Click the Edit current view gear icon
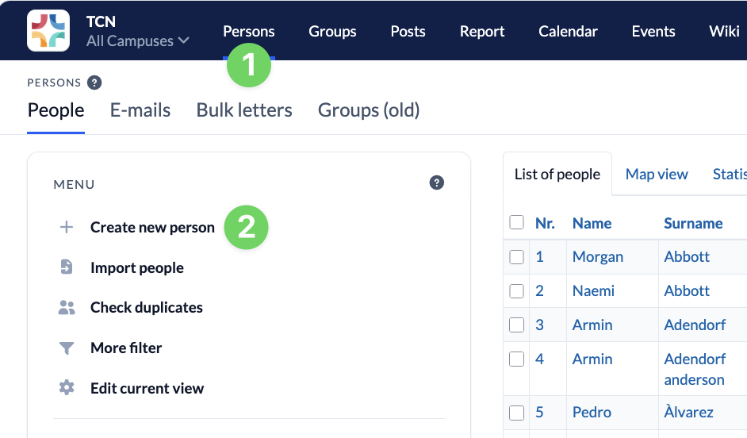 pyautogui.click(x=67, y=387)
